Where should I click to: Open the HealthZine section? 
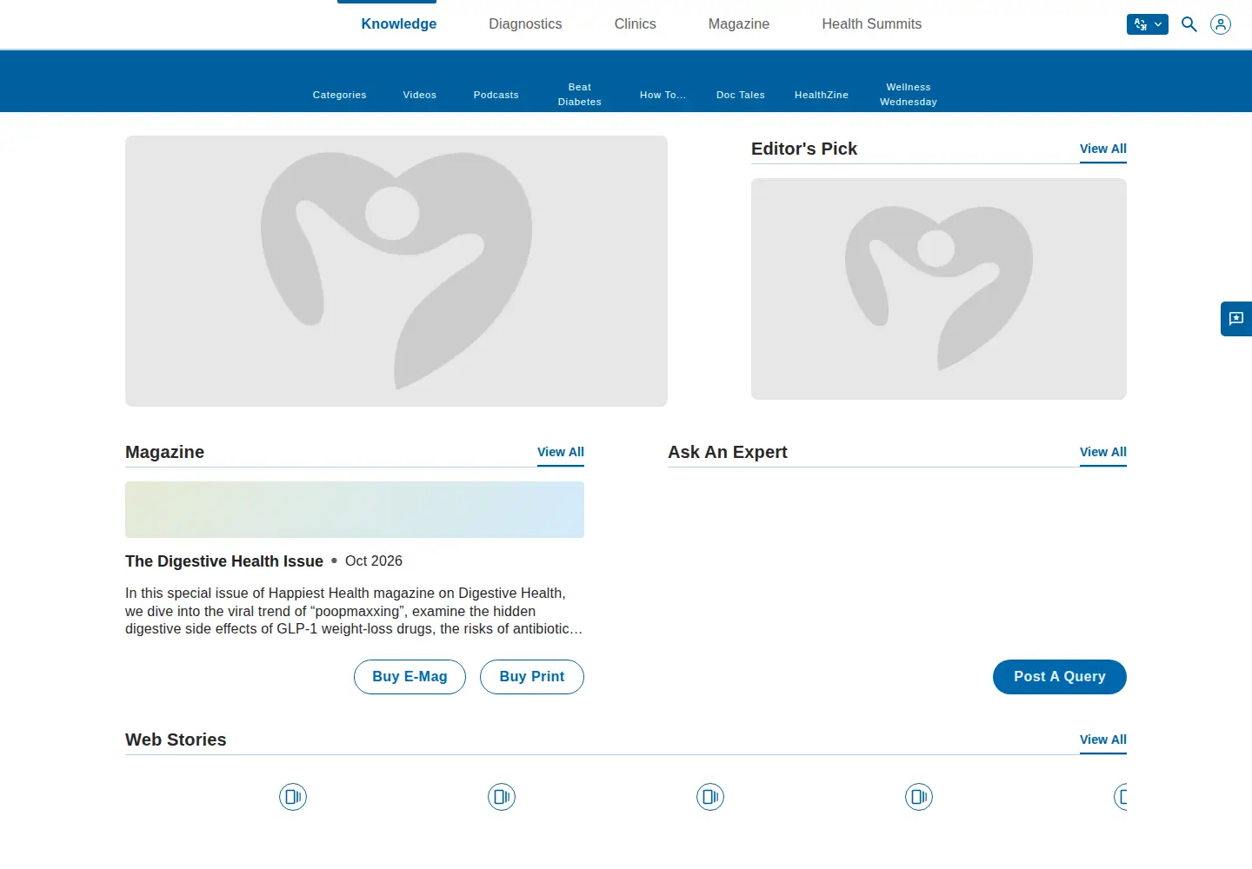pyautogui.click(x=822, y=95)
